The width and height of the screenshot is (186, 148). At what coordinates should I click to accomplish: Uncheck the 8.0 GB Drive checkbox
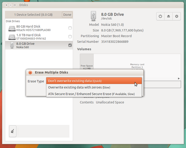(70, 45)
